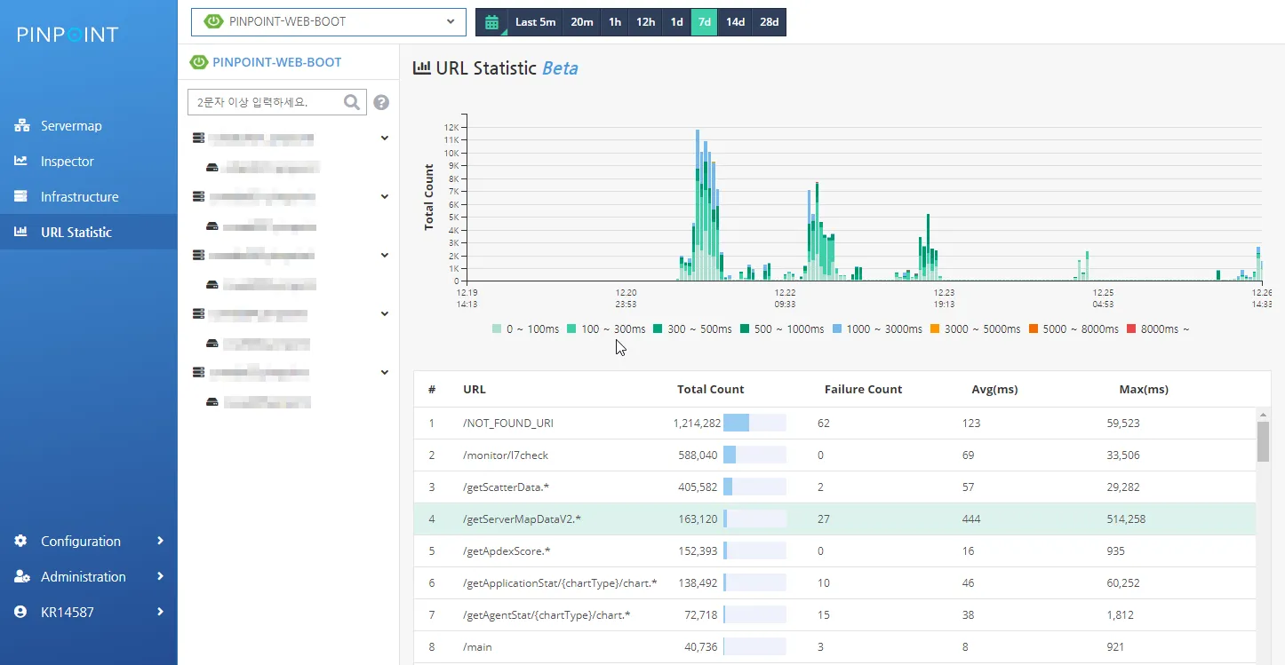This screenshot has width=1285, height=665.
Task: Open the PINPOINT-WEB-BOOT application dropdown
Action: pyautogui.click(x=329, y=22)
